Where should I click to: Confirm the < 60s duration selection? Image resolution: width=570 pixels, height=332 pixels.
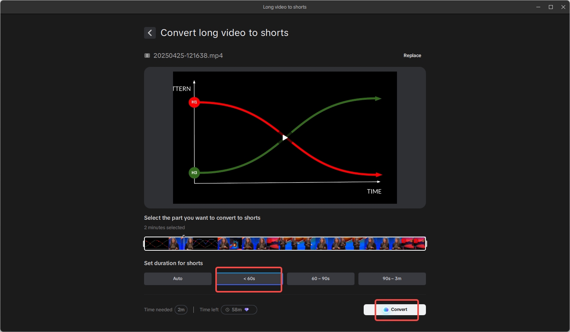[249, 278]
